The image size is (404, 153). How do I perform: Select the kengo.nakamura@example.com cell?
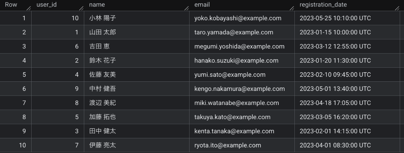(240, 89)
